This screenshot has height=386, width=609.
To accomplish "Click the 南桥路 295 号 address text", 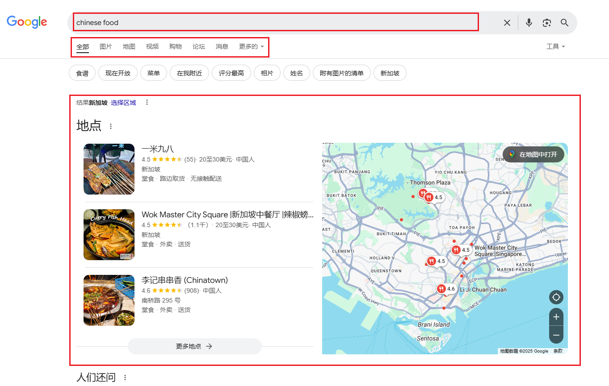I will coord(161,300).
